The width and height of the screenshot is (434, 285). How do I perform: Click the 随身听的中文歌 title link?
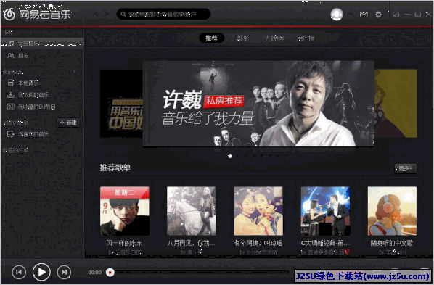(x=392, y=243)
